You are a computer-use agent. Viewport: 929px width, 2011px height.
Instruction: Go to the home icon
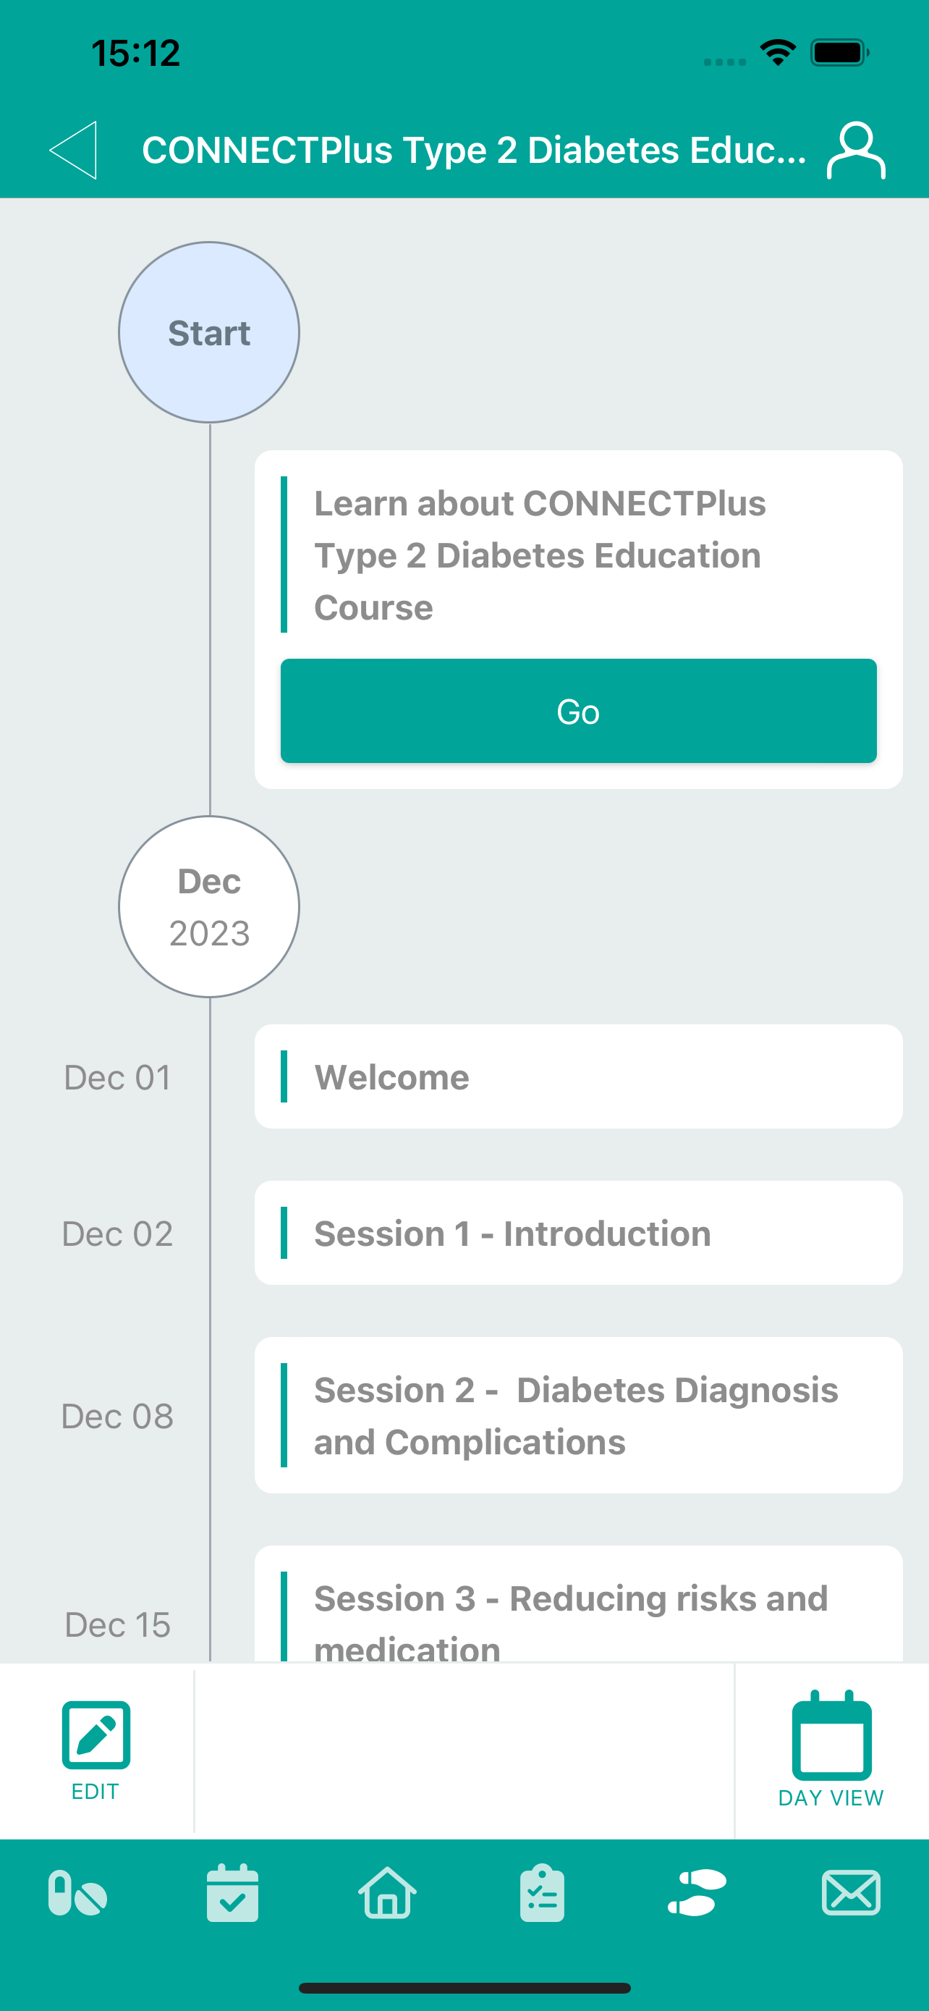tap(387, 1893)
